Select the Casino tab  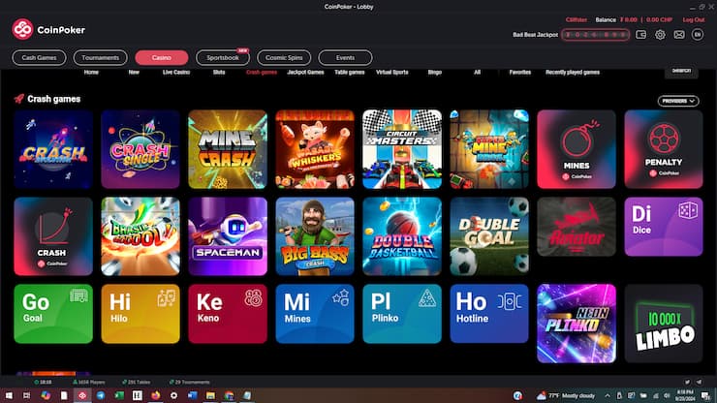[162, 57]
